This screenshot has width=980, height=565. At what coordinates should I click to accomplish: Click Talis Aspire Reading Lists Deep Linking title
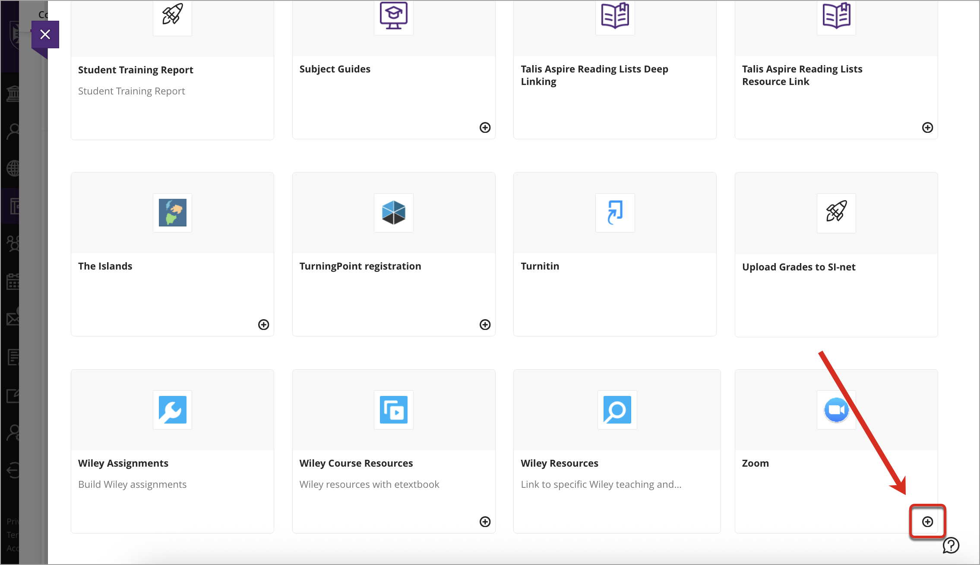[x=594, y=75]
